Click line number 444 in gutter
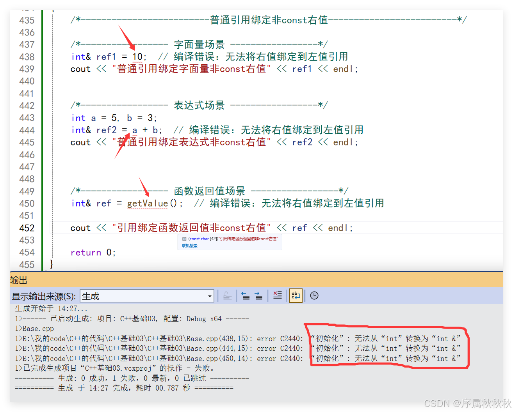The height and width of the screenshot is (412, 513). (x=27, y=130)
